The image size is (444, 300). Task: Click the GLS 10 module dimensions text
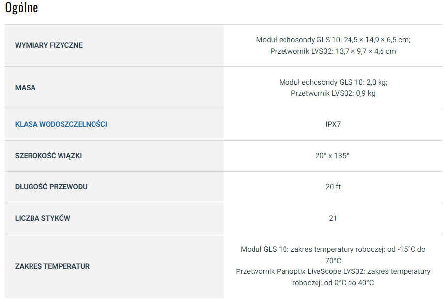tap(333, 40)
